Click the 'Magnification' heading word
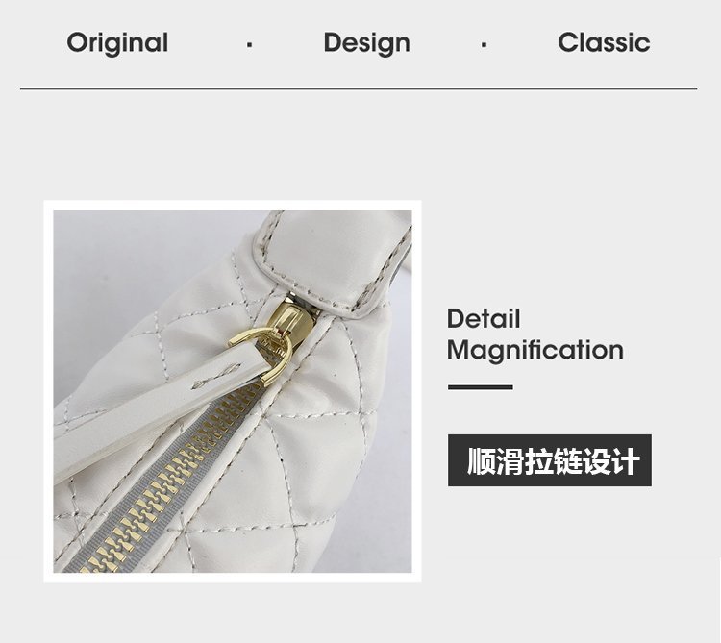This screenshot has width=721, height=643. (x=535, y=350)
